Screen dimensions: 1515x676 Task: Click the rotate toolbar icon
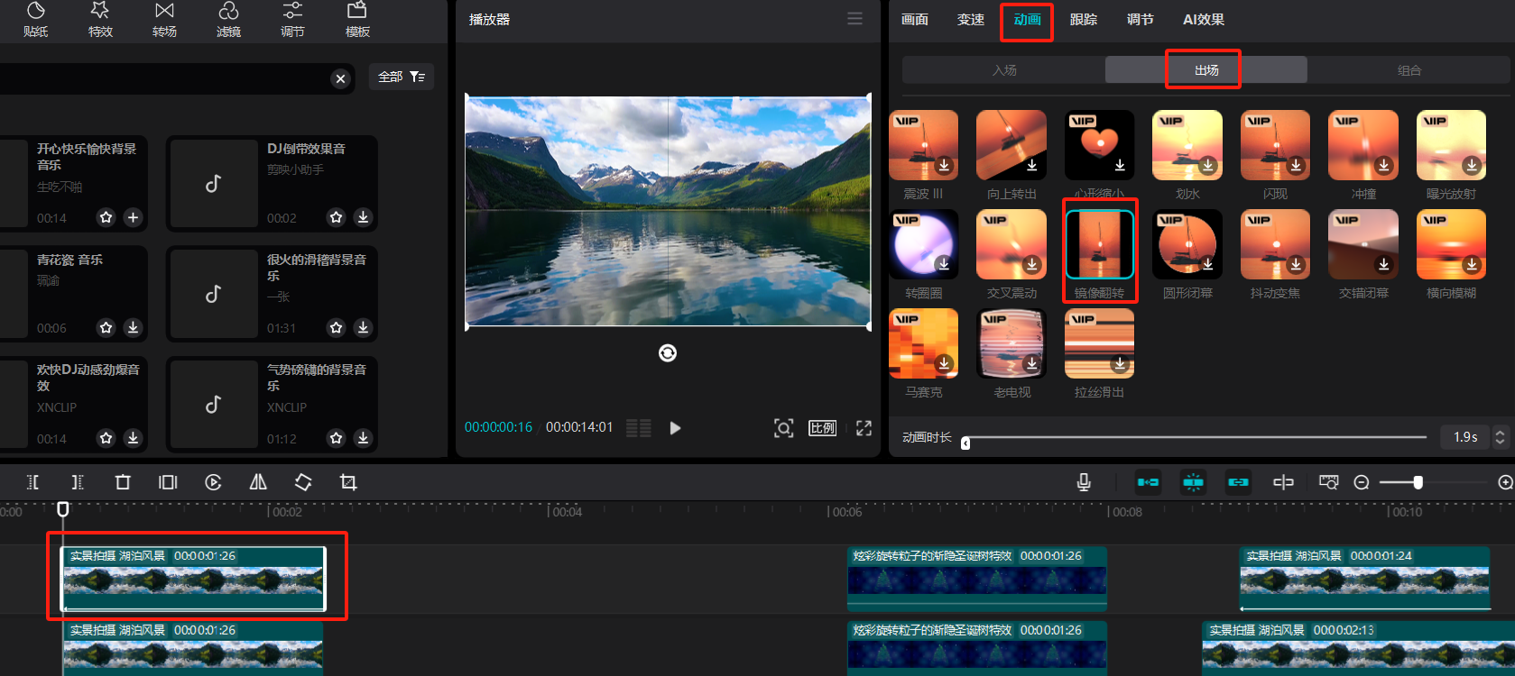pos(303,482)
